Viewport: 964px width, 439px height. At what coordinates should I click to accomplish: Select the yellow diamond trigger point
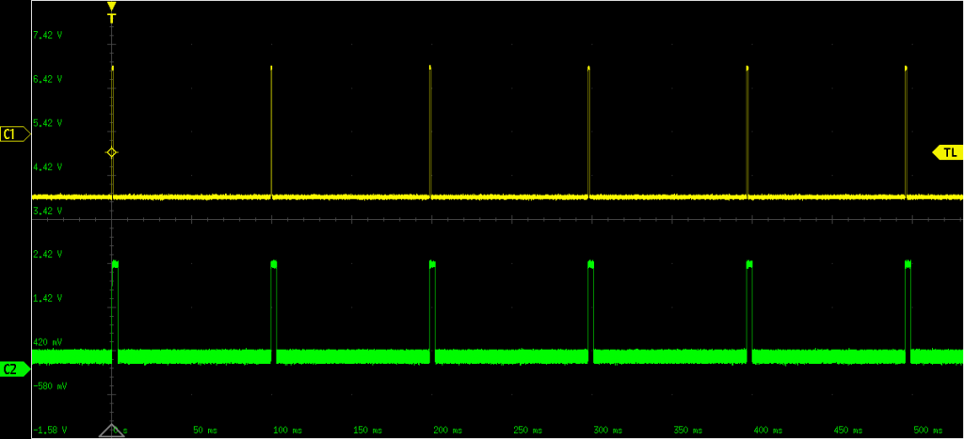pos(112,152)
